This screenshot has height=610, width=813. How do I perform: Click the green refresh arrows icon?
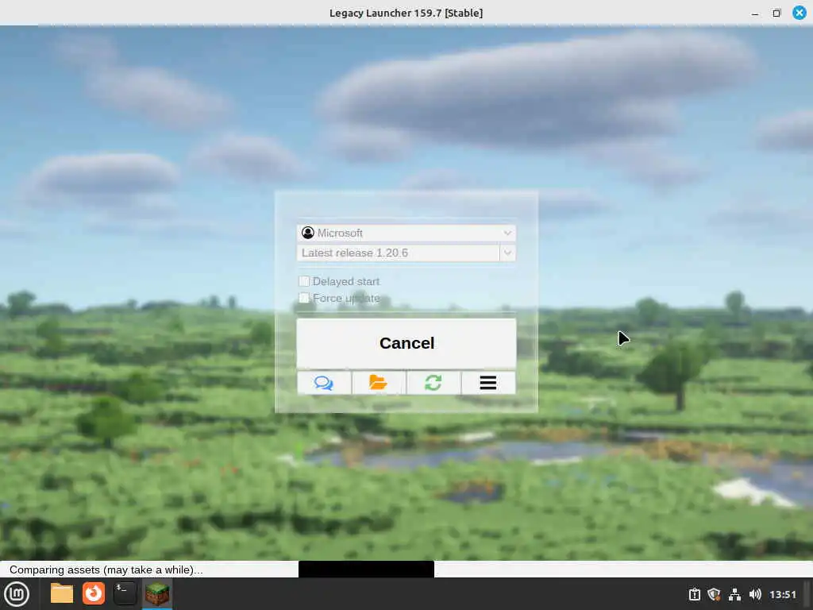pos(433,383)
